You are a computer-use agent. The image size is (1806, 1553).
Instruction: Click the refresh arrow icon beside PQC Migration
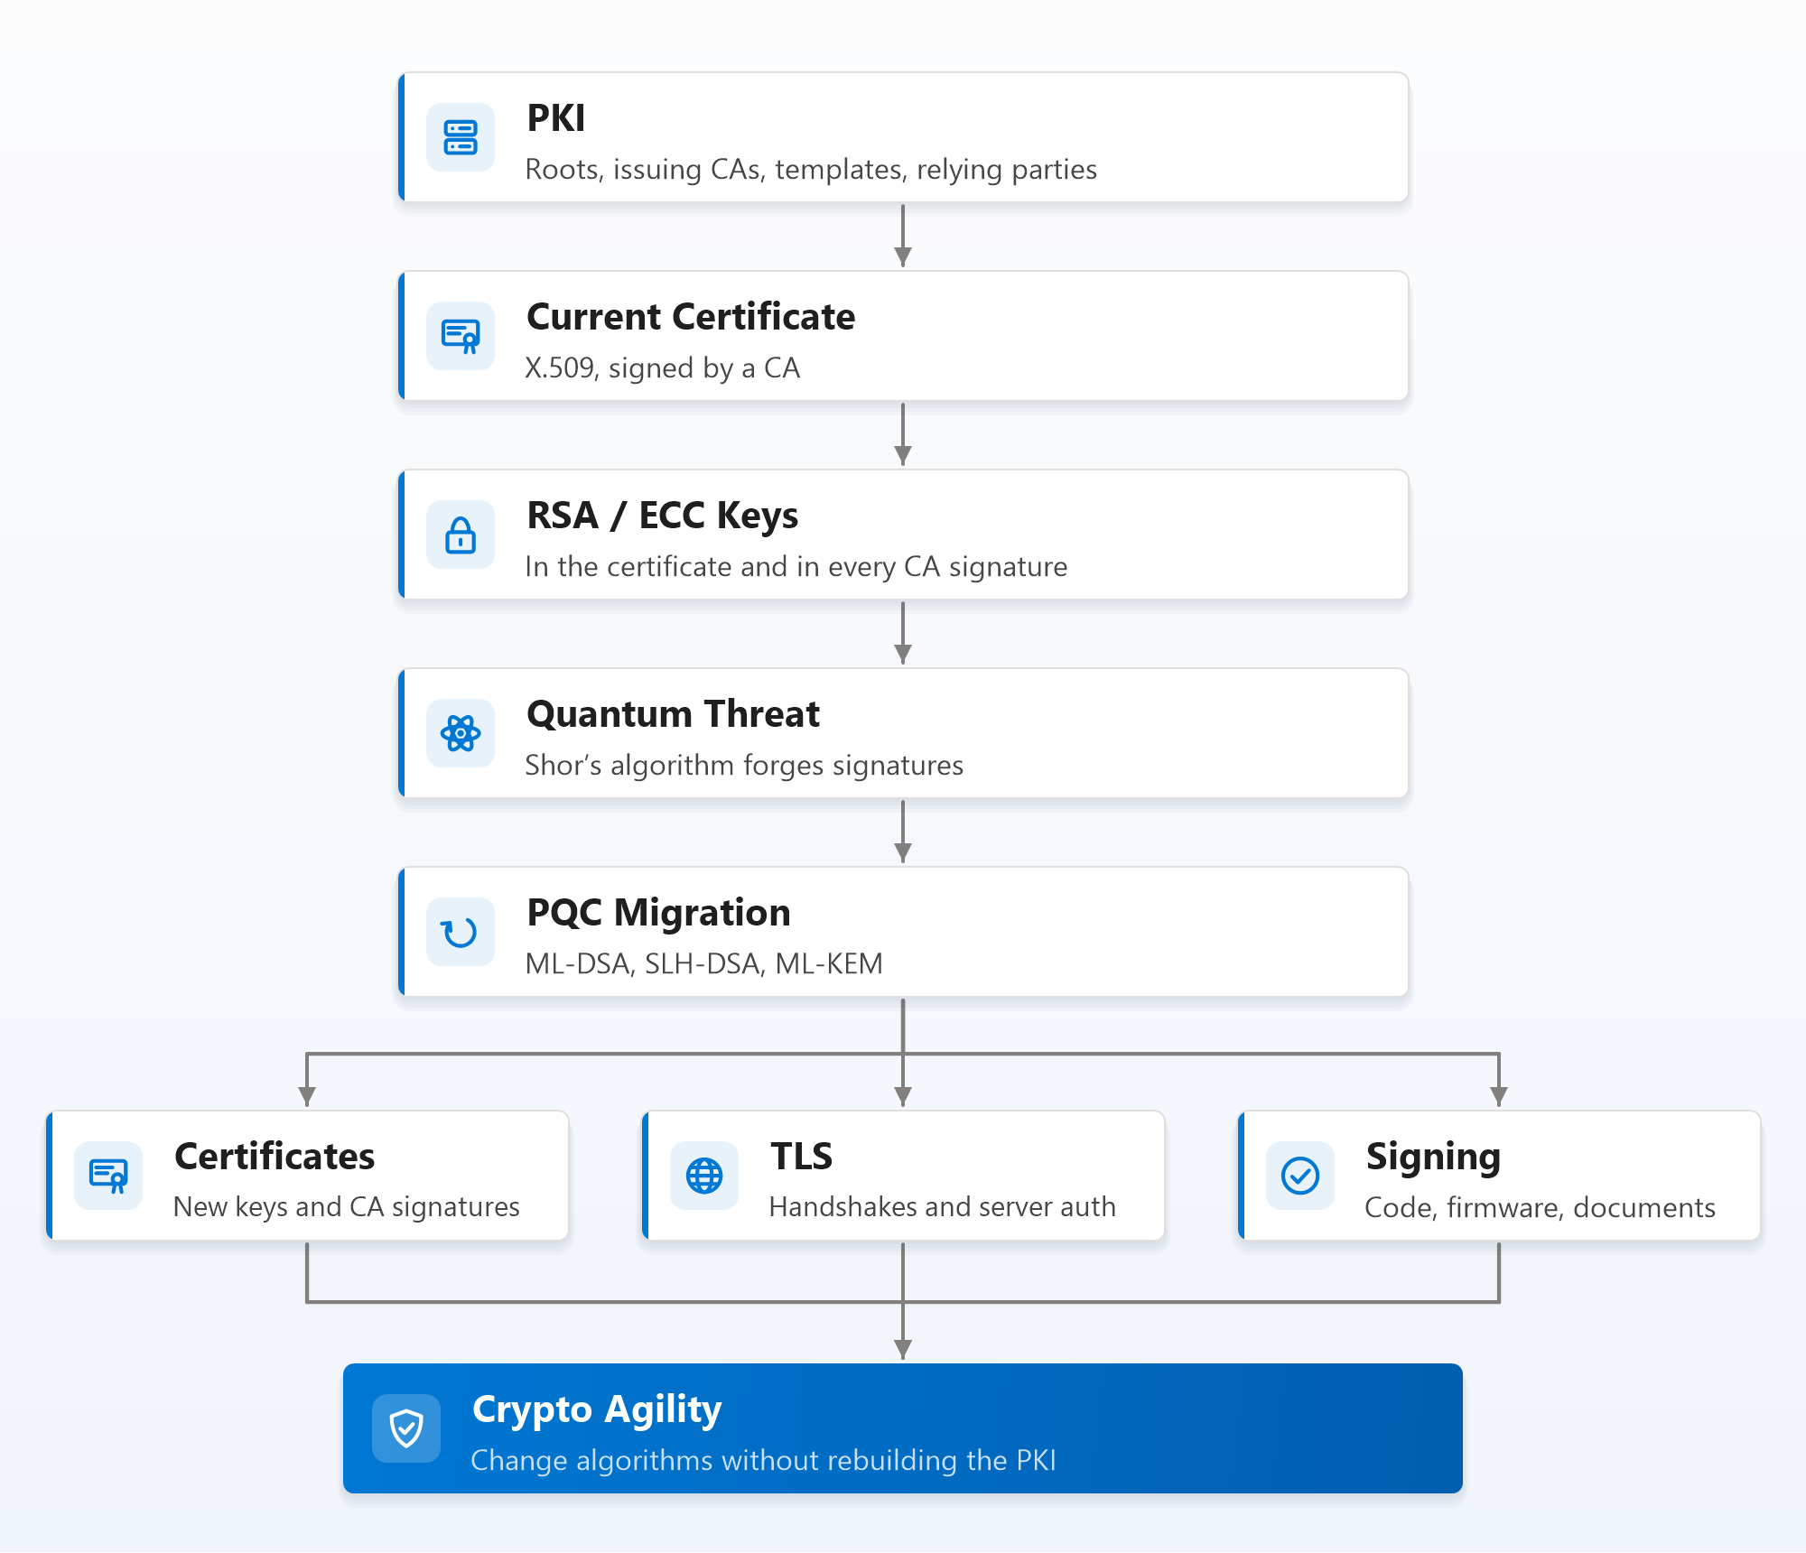tap(461, 932)
